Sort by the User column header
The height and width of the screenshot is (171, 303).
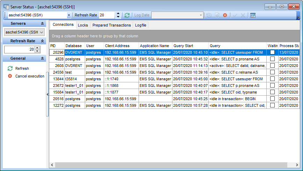point(94,46)
